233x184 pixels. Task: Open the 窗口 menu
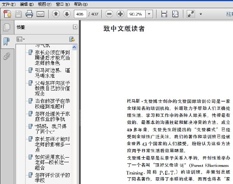[63, 4]
